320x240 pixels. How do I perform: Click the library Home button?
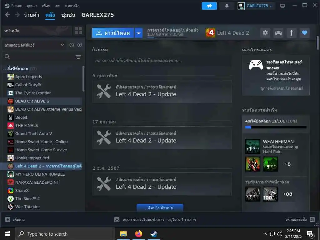coord(37,31)
